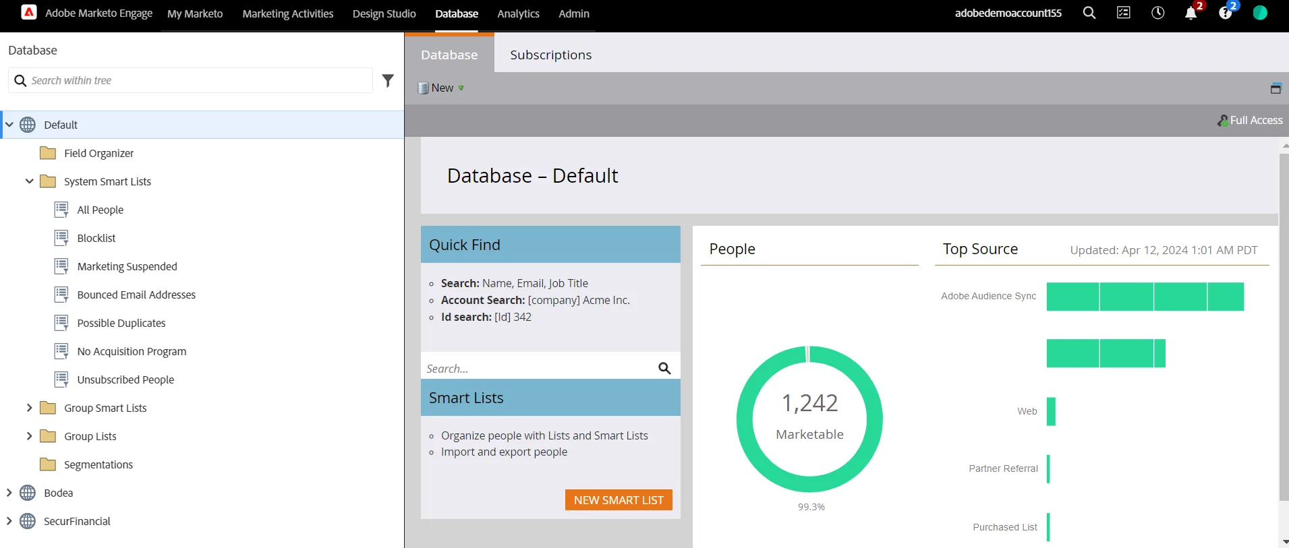The width and height of the screenshot is (1289, 548).
Task: Click the tree filter funnel icon
Action: pos(388,81)
